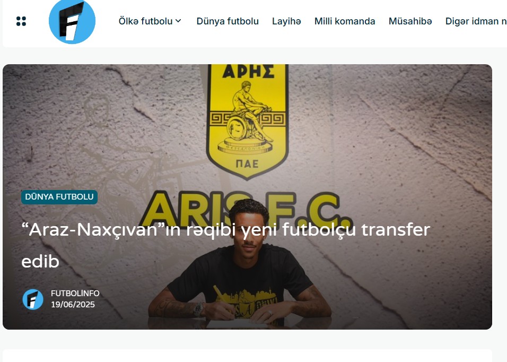
Task: Open the “Araz-Naxçıvan”ın rəqibi headline
Action: point(225,245)
